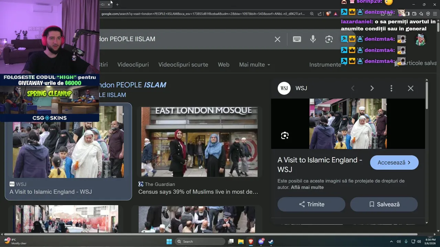Share this page from address bar
This screenshot has height=247, width=440.
click(x=320, y=14)
